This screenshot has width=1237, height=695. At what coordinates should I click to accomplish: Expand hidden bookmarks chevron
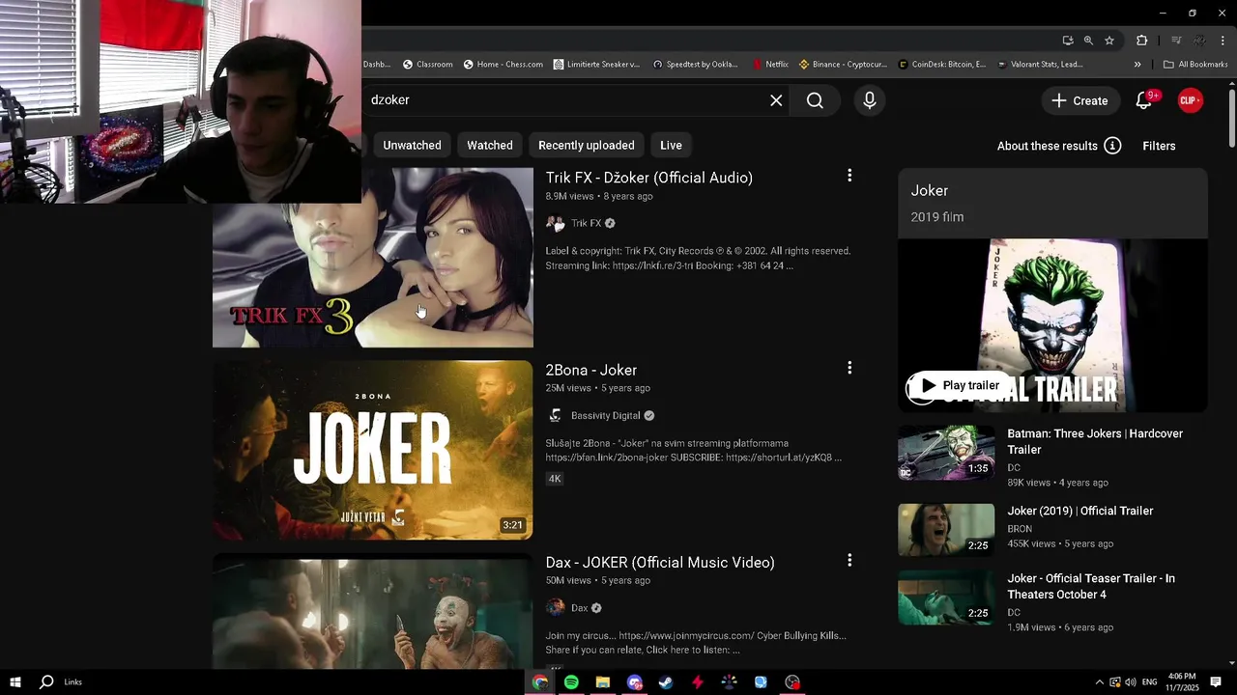pos(1137,65)
